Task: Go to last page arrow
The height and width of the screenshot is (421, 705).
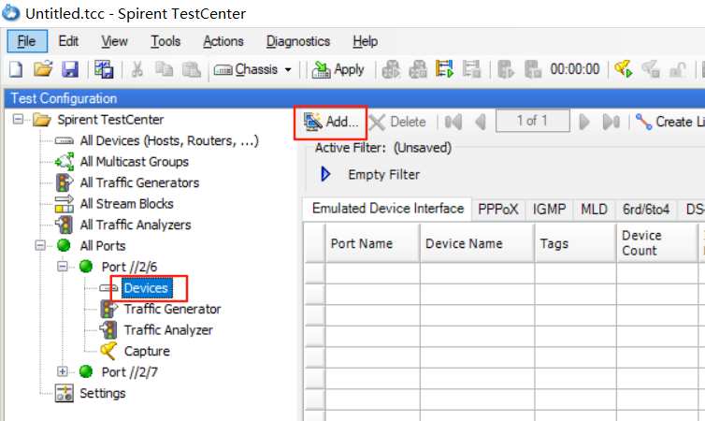Action: [611, 122]
